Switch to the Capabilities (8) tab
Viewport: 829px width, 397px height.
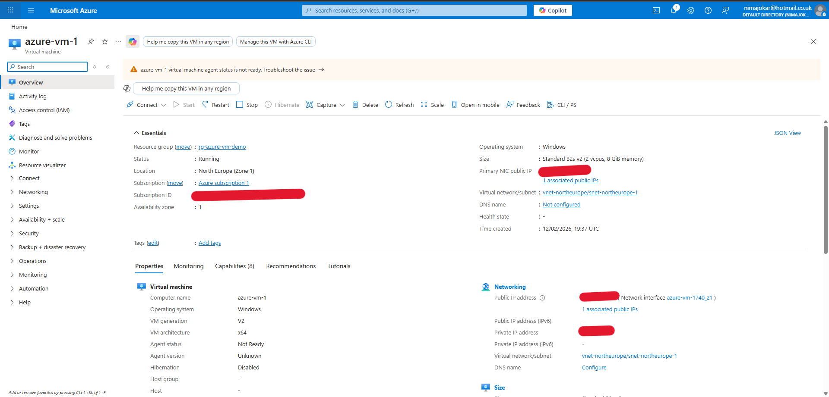(x=234, y=266)
